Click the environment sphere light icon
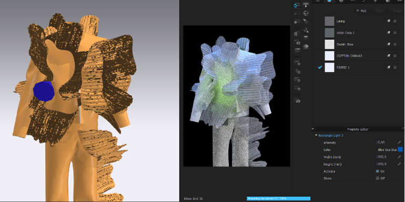Screen dimensions: 405x202 [x=306, y=13]
